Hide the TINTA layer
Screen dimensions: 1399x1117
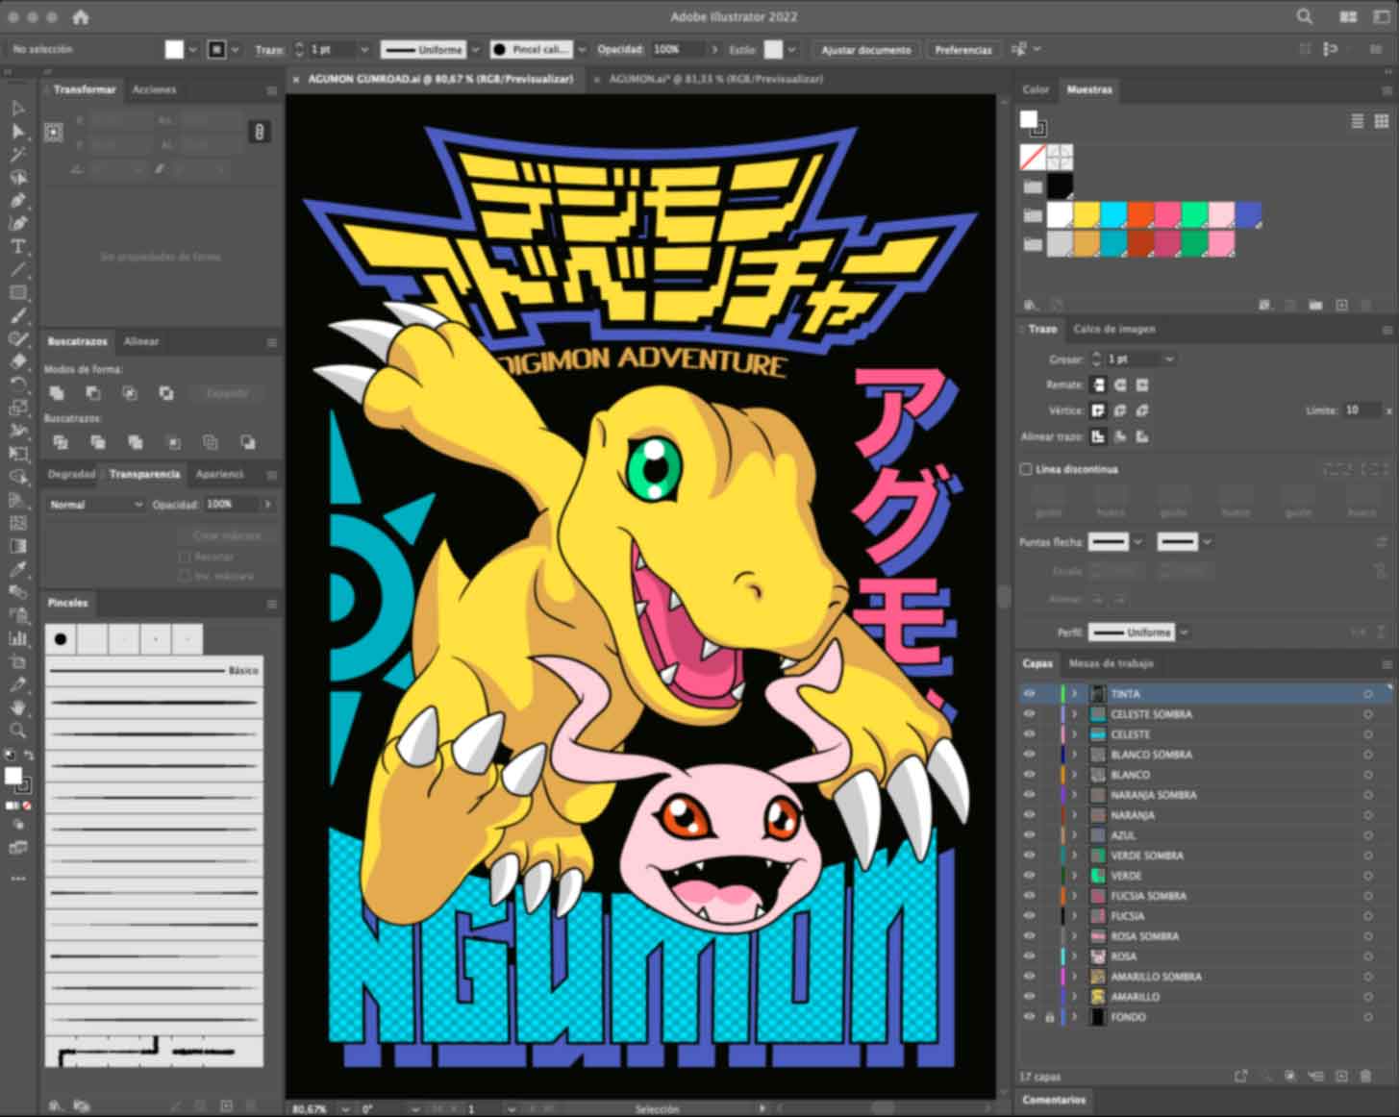pyautogui.click(x=1029, y=693)
